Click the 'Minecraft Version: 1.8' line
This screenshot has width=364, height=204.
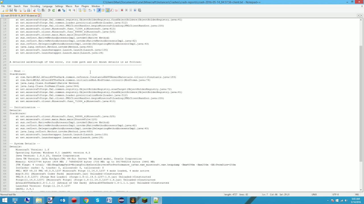(x=32, y=150)
